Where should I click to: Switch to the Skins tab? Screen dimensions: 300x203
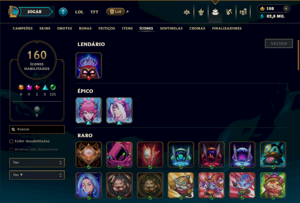(45, 28)
